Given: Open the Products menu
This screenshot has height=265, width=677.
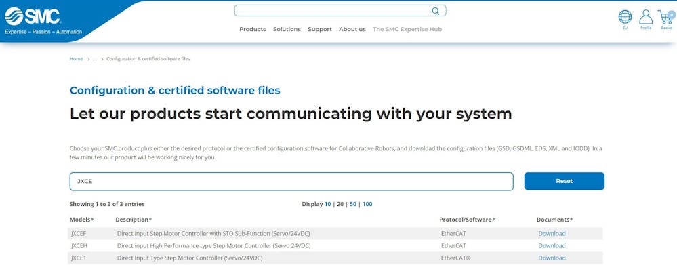Looking at the screenshot, I should click(253, 29).
